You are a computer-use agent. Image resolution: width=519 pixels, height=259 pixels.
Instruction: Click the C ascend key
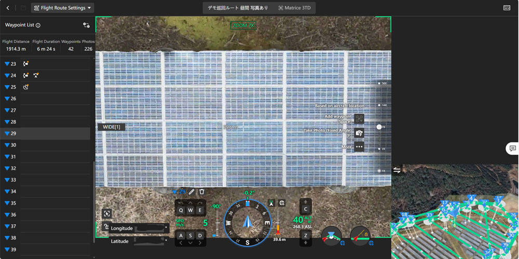[x=306, y=209]
